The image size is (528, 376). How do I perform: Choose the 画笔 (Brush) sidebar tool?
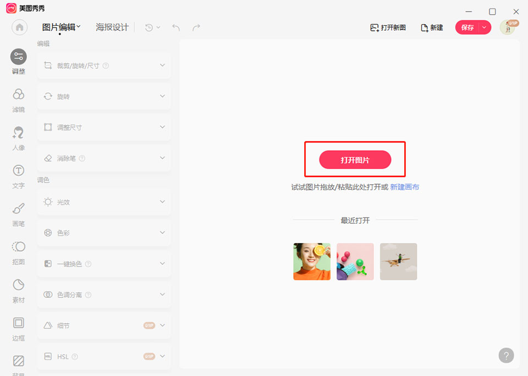(x=19, y=214)
